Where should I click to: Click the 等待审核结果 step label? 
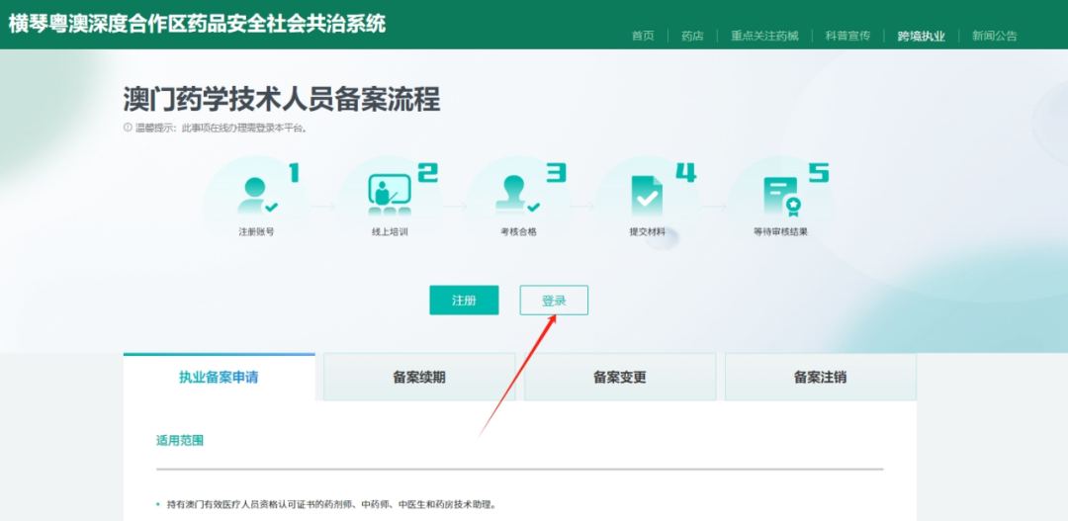[x=780, y=231]
